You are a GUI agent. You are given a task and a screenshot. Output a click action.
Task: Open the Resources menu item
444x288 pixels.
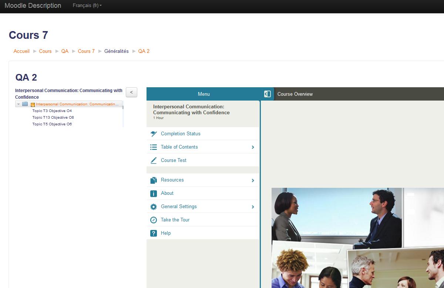(x=203, y=180)
